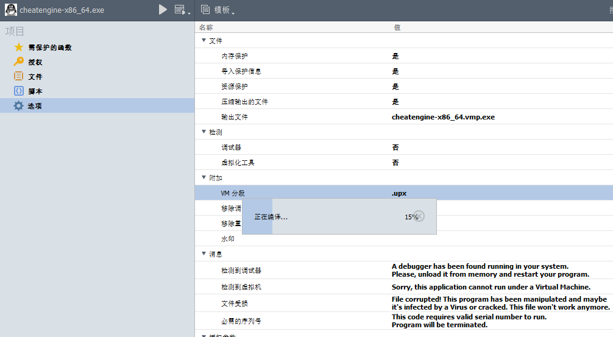Collapse the 文件 options group
This screenshot has width=613, height=337.
[204, 40]
